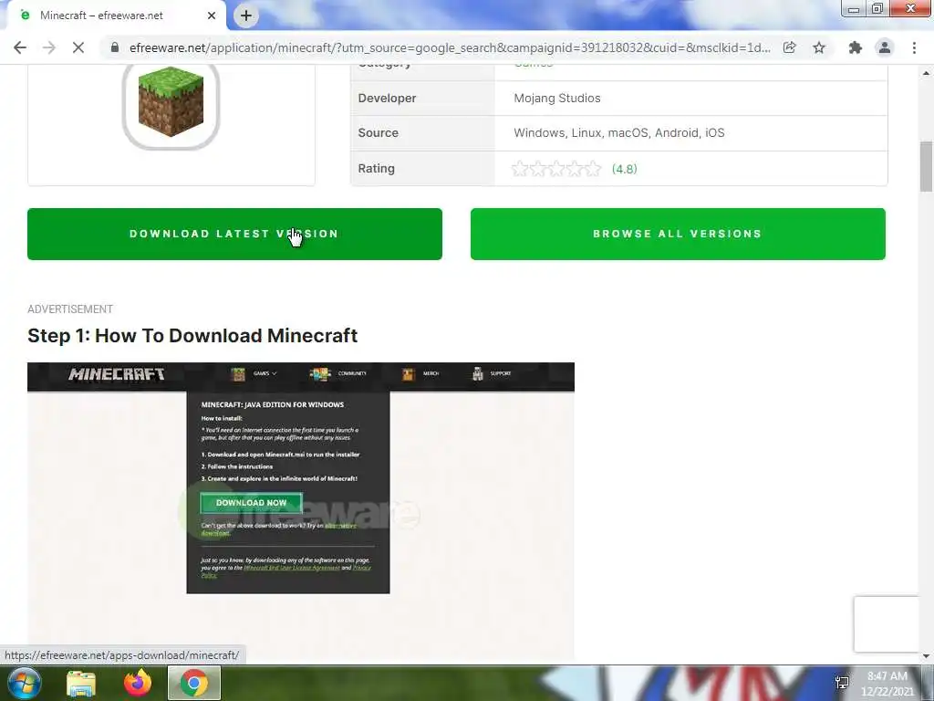Screen dimensions: 934x701
Task: Stop loading the page
Action: (78, 47)
